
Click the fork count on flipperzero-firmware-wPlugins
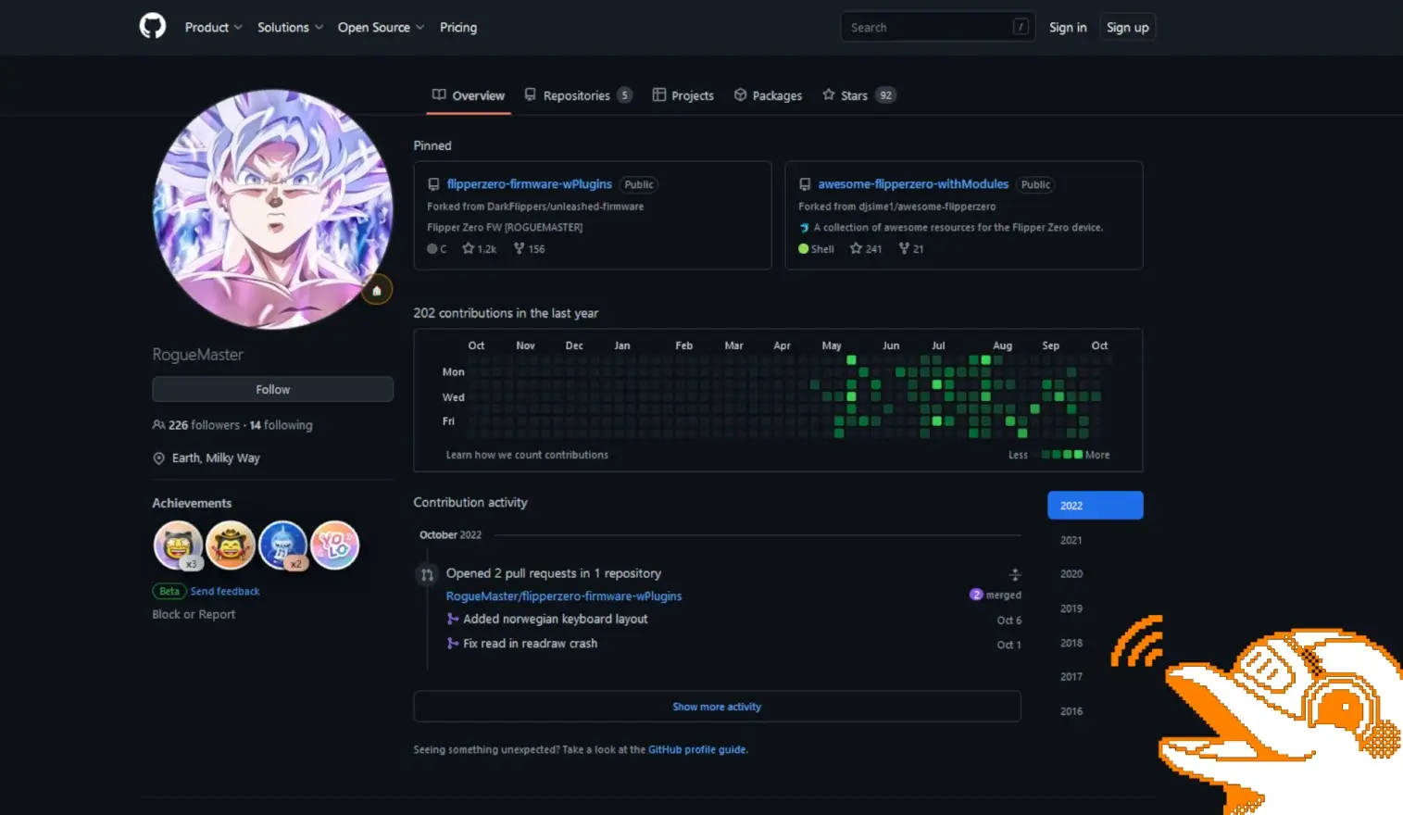[530, 249]
